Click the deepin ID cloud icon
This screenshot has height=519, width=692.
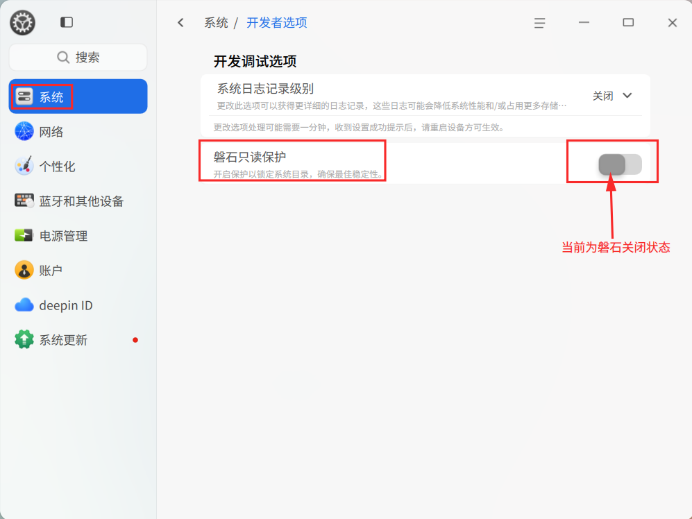[x=24, y=305]
